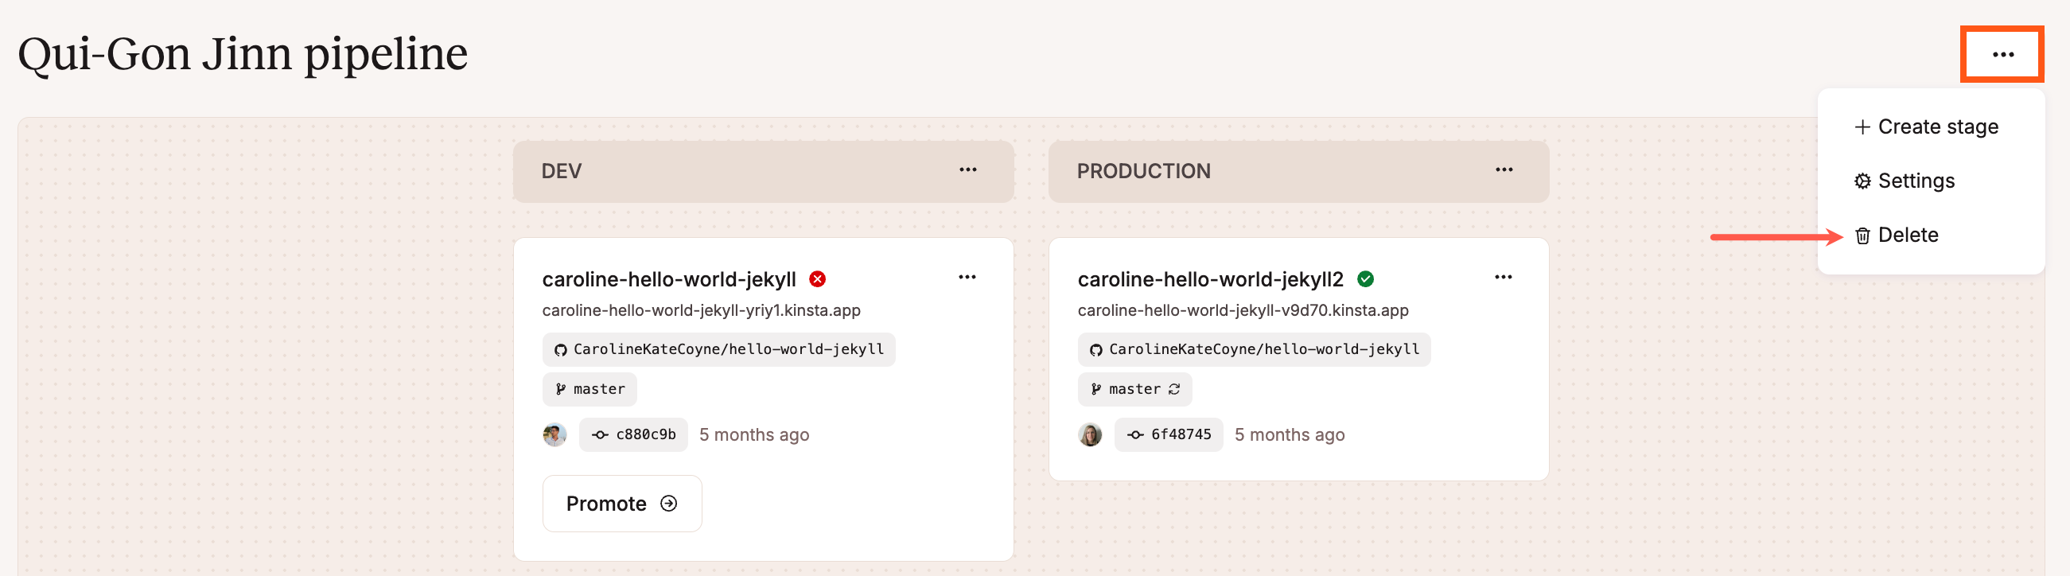Click the branch icon next to master on DEV card
Screen dimensions: 2070x576
tap(563, 389)
